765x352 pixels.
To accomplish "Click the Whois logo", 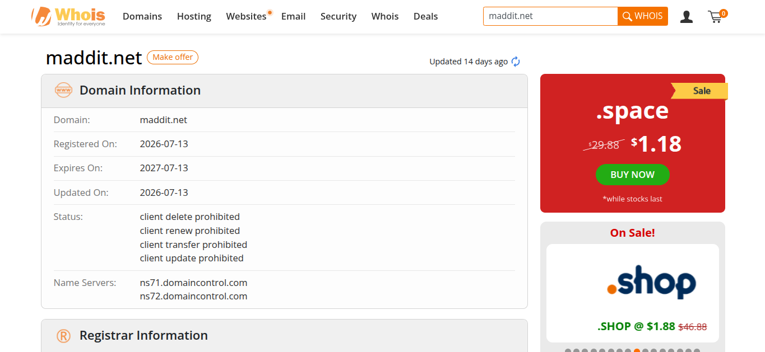I will coord(68,16).
